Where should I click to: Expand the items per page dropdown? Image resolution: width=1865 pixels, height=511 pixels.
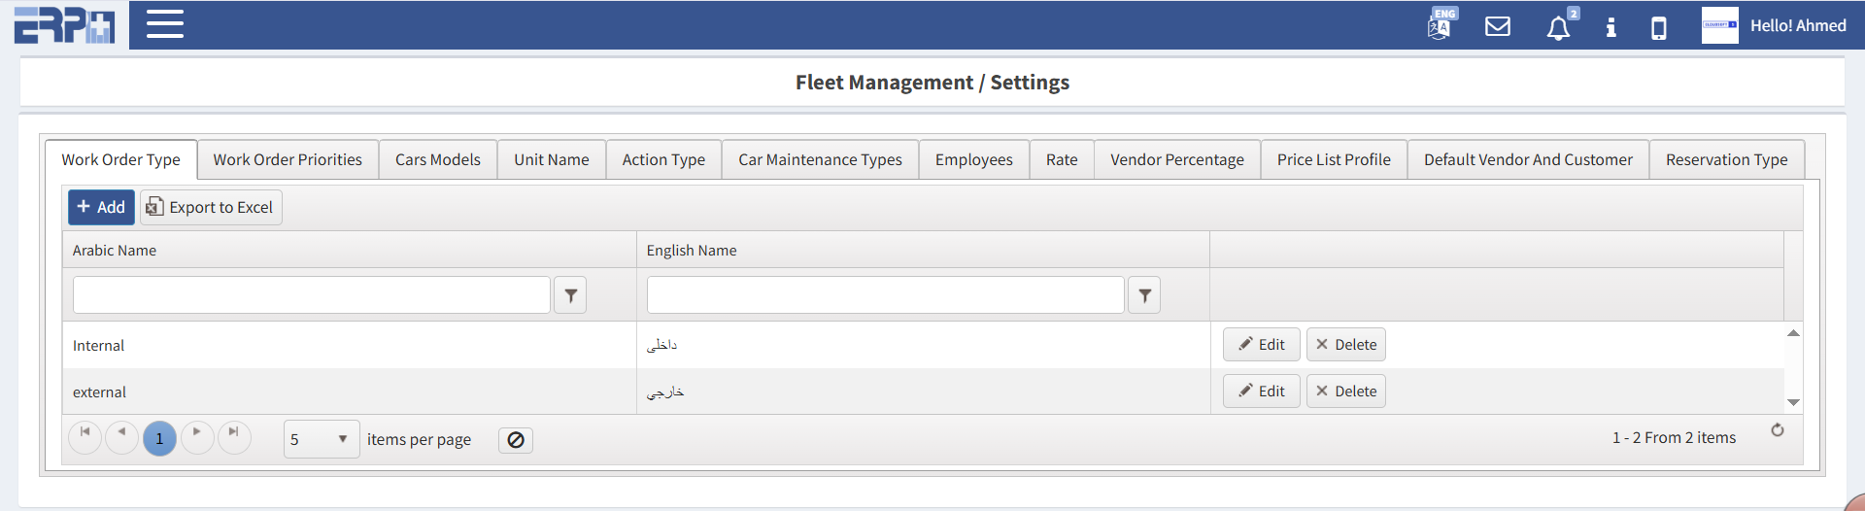pos(341,439)
